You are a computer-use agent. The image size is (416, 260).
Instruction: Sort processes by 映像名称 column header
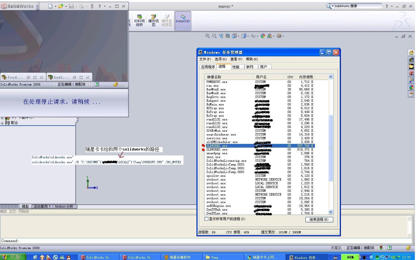click(x=229, y=77)
